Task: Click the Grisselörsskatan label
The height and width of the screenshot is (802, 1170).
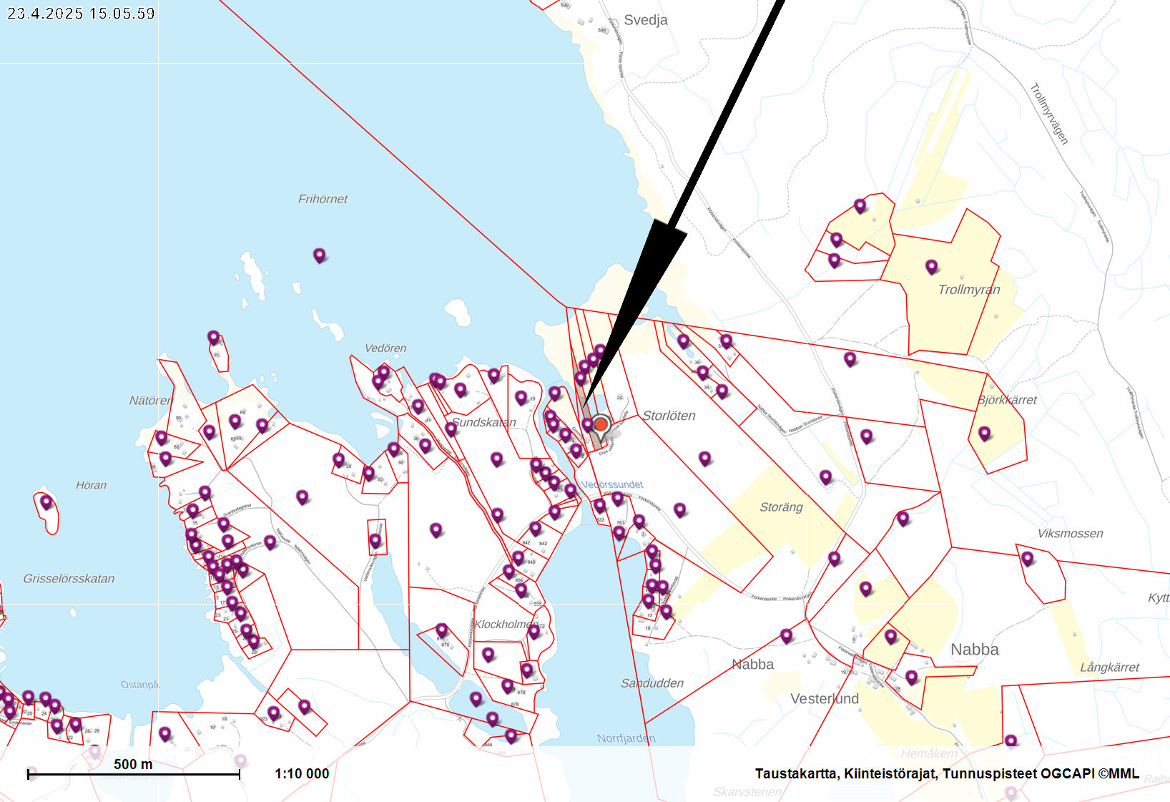Action: pos(69,579)
